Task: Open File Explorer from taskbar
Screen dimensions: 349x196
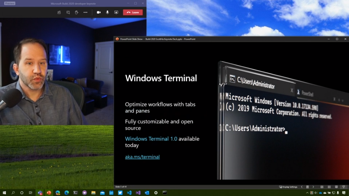Action: click(93, 193)
